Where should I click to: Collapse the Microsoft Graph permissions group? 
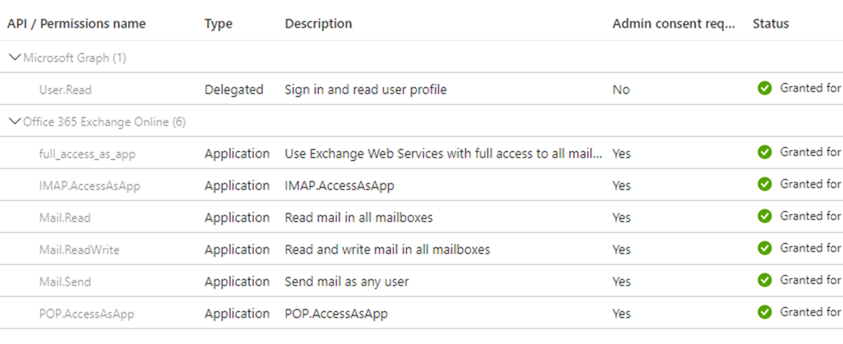click(x=14, y=58)
